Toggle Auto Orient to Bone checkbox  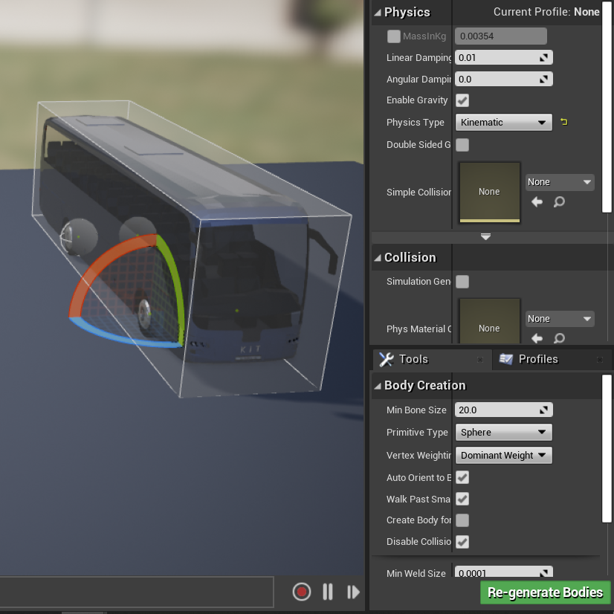(462, 477)
